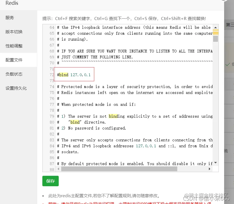
Task: Click line '# The server only accepts connections'
Action: [x=135, y=140]
